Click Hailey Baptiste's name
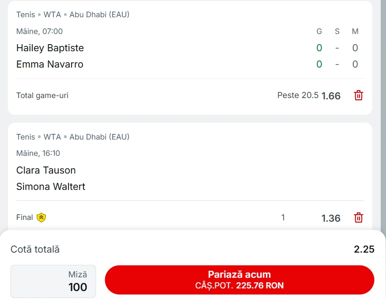 pyautogui.click(x=50, y=48)
